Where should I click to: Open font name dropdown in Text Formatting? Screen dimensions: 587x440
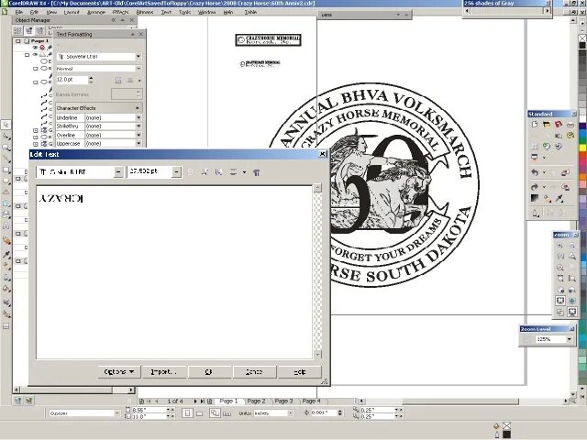pyautogui.click(x=138, y=57)
